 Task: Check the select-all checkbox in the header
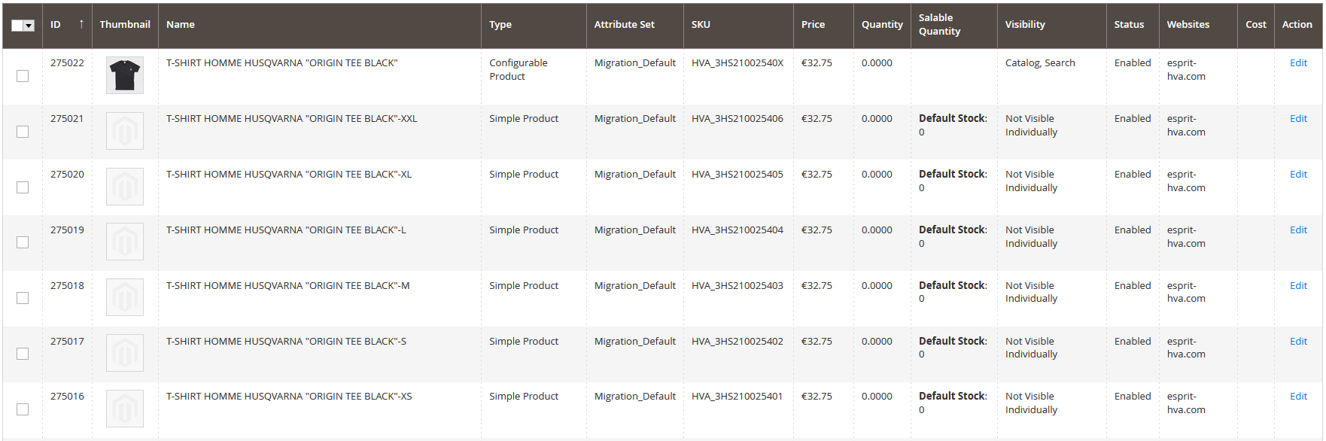17,24
